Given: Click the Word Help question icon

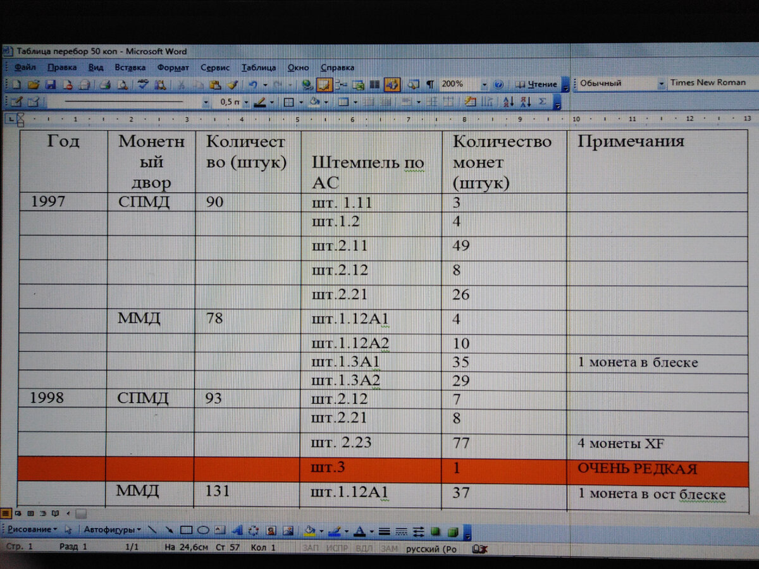Looking at the screenshot, I should (498, 84).
